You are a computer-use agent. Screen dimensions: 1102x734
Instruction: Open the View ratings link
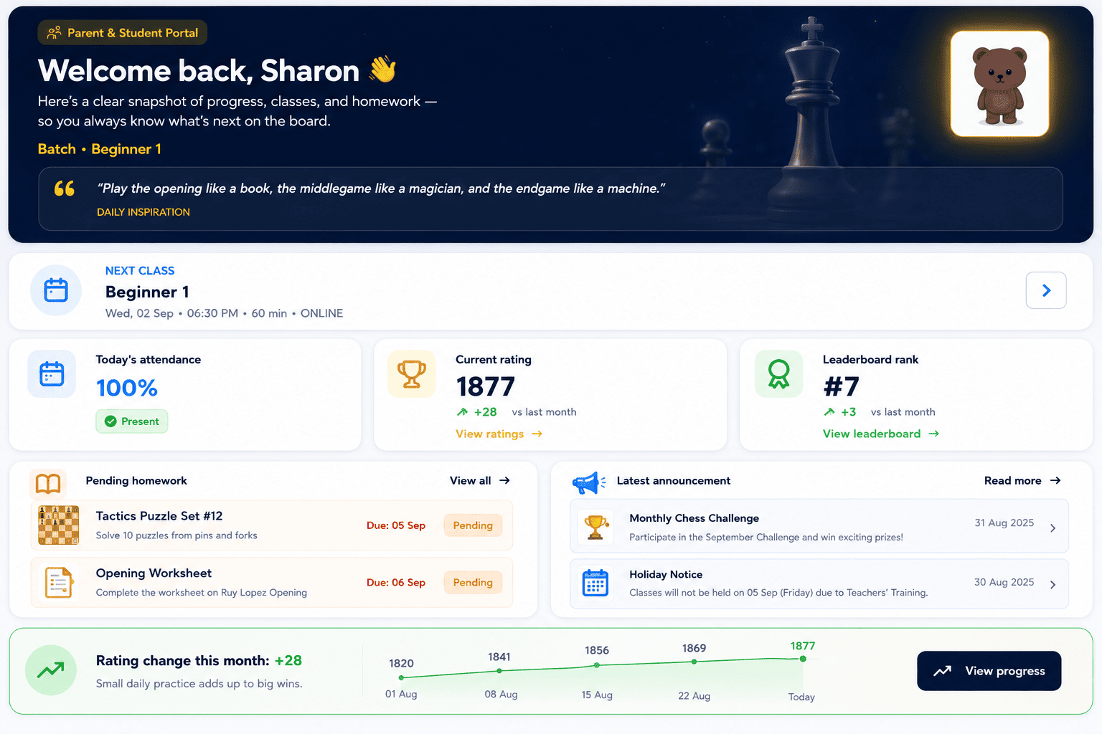499,434
